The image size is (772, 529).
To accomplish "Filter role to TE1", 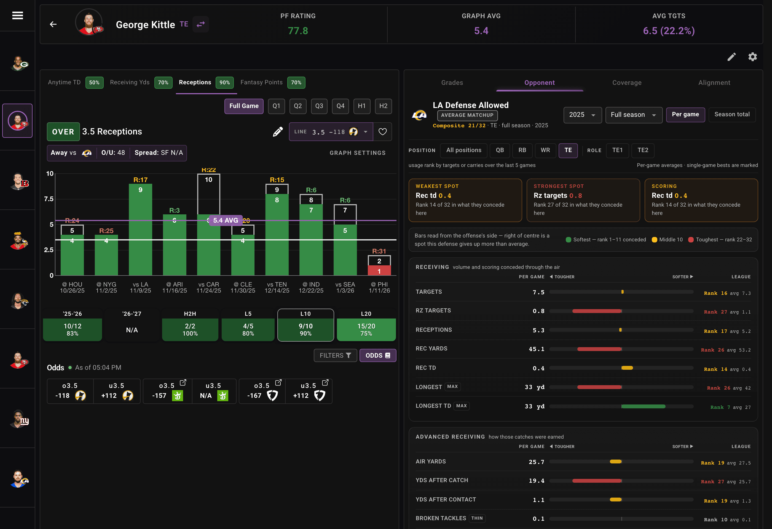I will [617, 150].
